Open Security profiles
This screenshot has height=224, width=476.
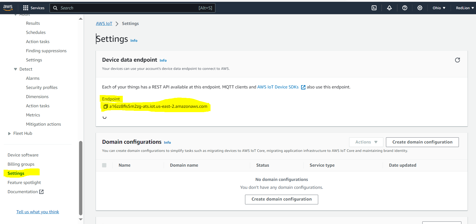[42, 87]
